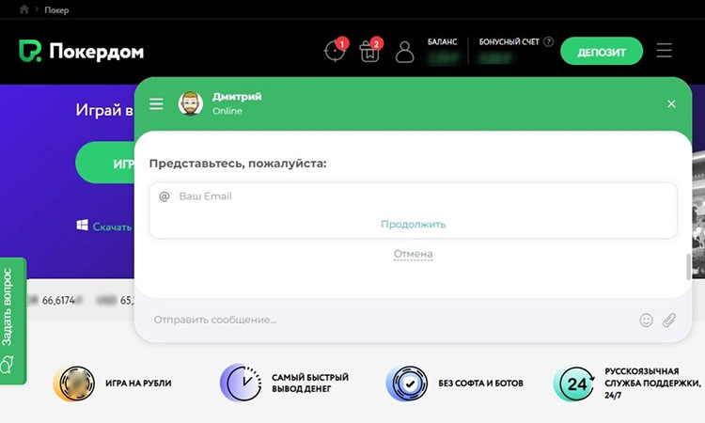This screenshot has width=705, height=423.
Task: Click the САМЫЙ БЫСТРЫЙ ВЫВОД ДЕНЕГ text
Action: coord(310,383)
